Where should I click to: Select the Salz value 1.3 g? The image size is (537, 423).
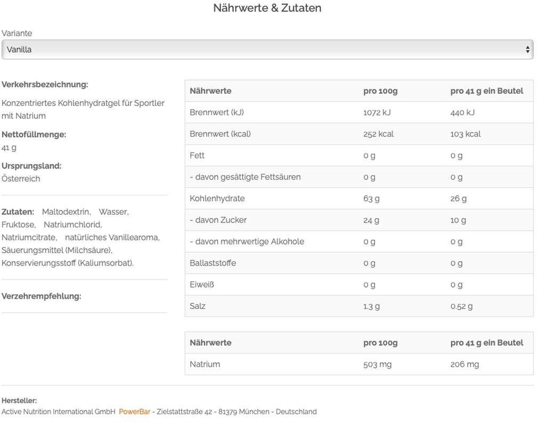pos(372,306)
